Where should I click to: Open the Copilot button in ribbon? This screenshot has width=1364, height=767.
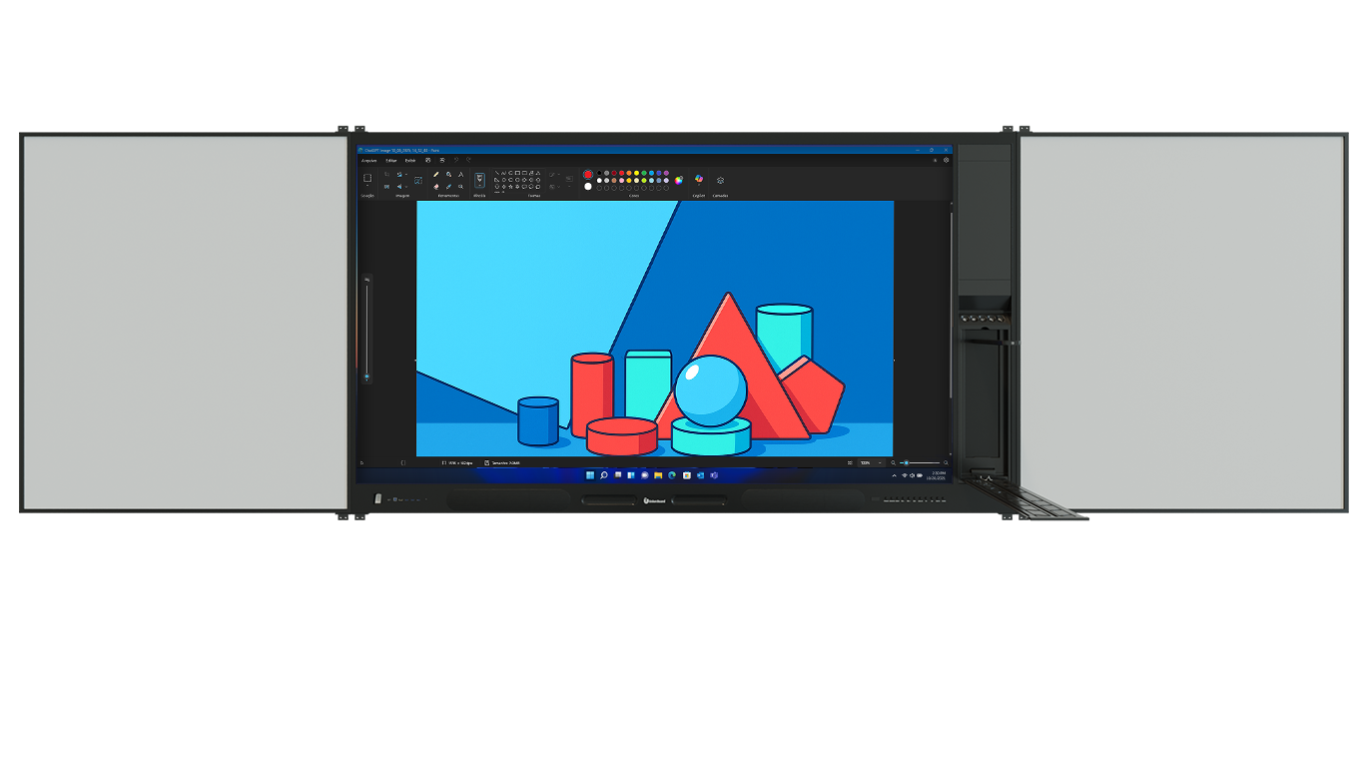click(x=699, y=180)
